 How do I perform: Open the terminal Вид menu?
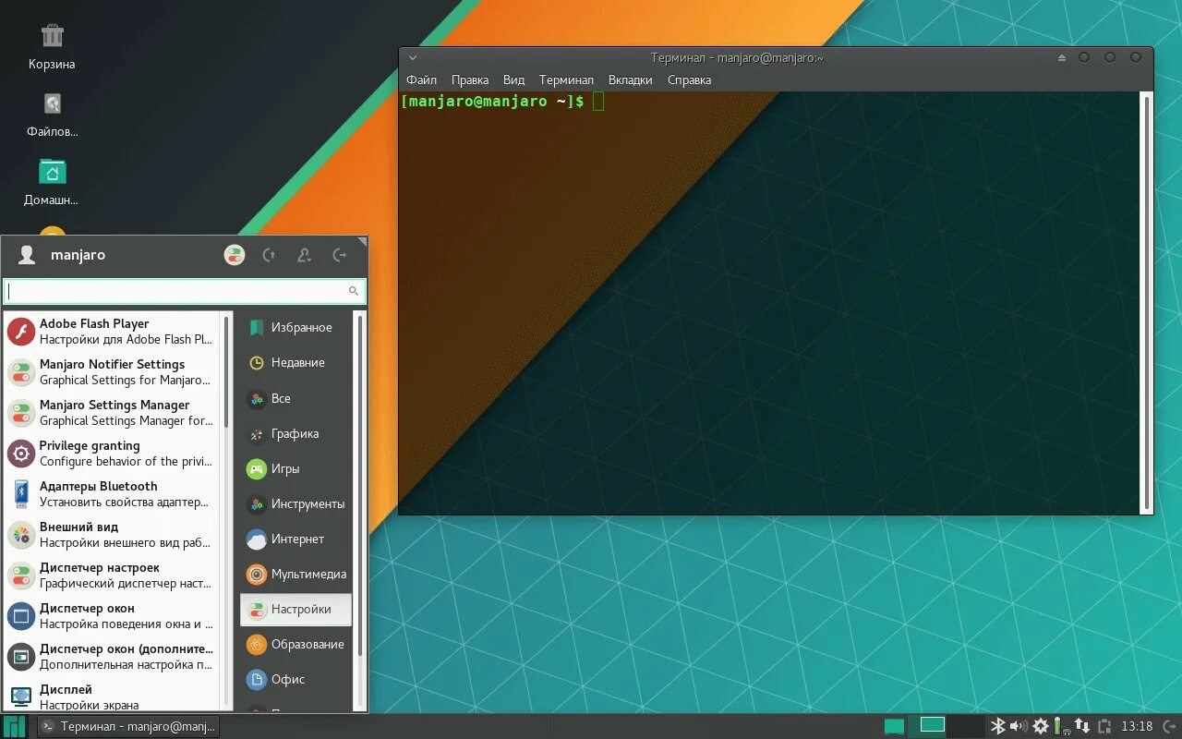pos(513,79)
